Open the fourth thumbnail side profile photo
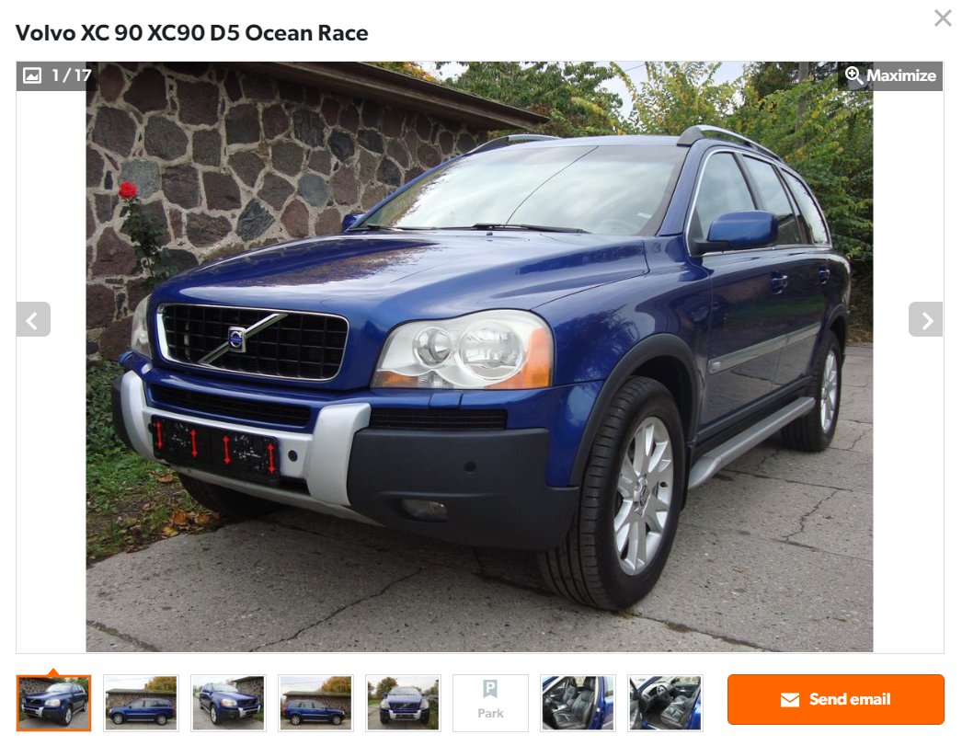 point(315,703)
